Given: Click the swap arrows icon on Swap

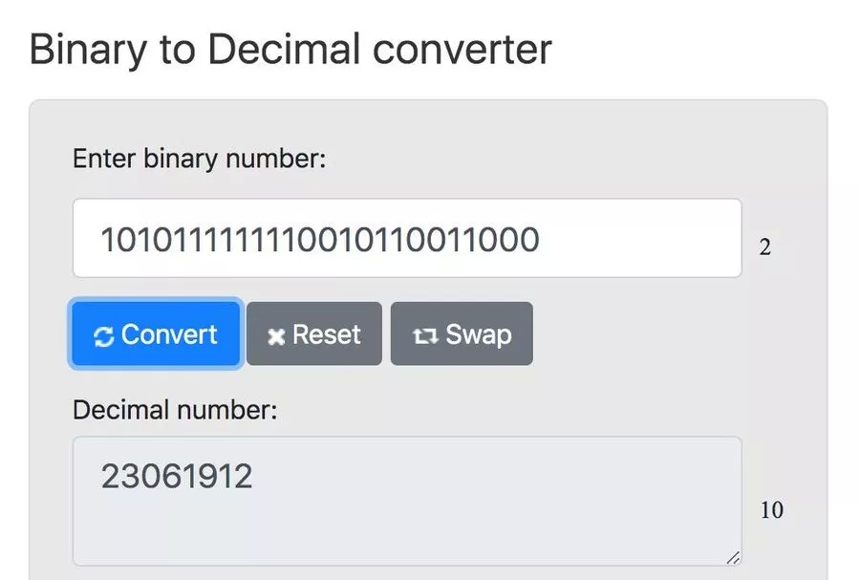Looking at the screenshot, I should (423, 336).
